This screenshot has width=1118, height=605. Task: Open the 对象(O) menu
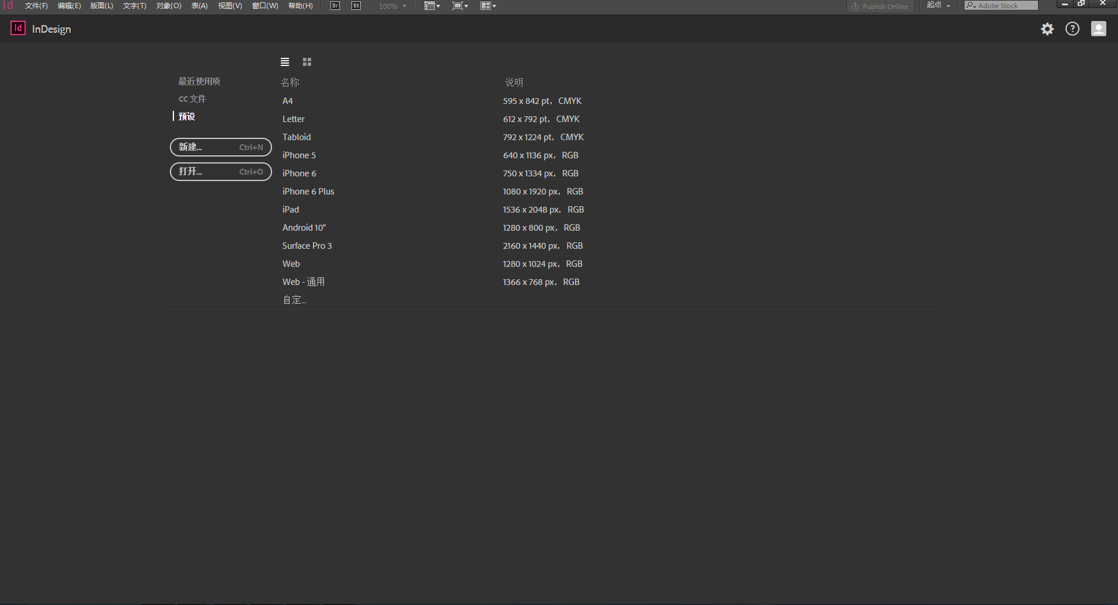coord(169,6)
